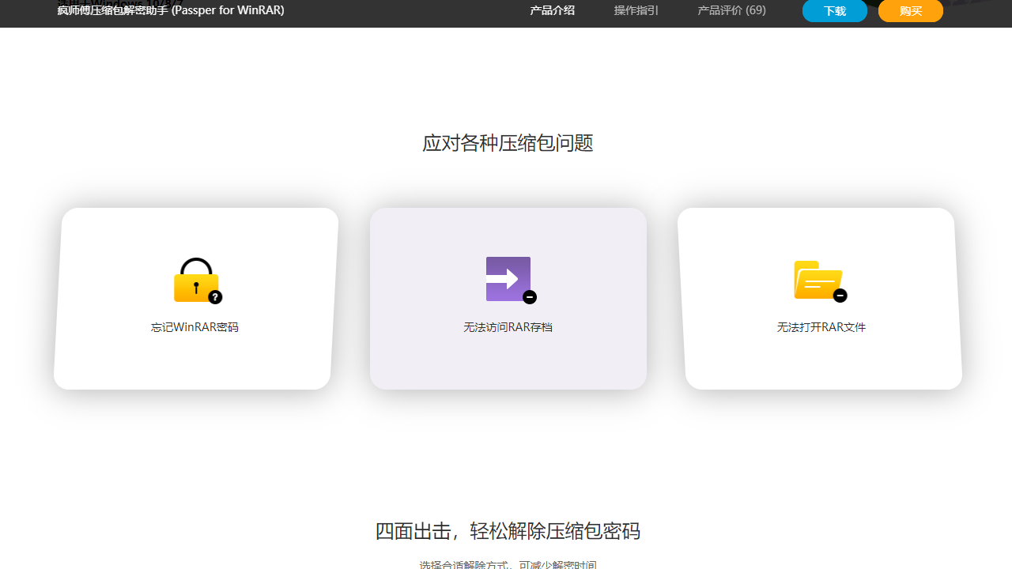Click the orange 购买 purchase button
Image resolution: width=1012 pixels, height=569 pixels.
pos(910,10)
